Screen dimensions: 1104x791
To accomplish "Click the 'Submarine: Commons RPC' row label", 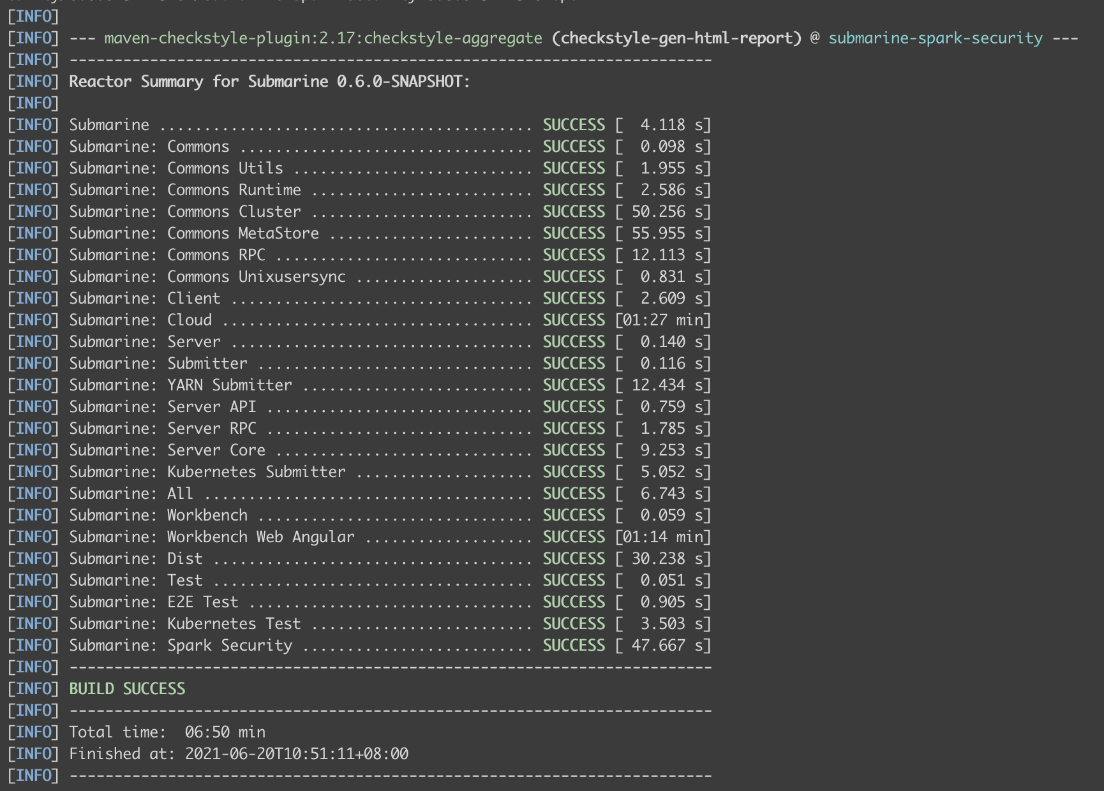I will point(167,255).
